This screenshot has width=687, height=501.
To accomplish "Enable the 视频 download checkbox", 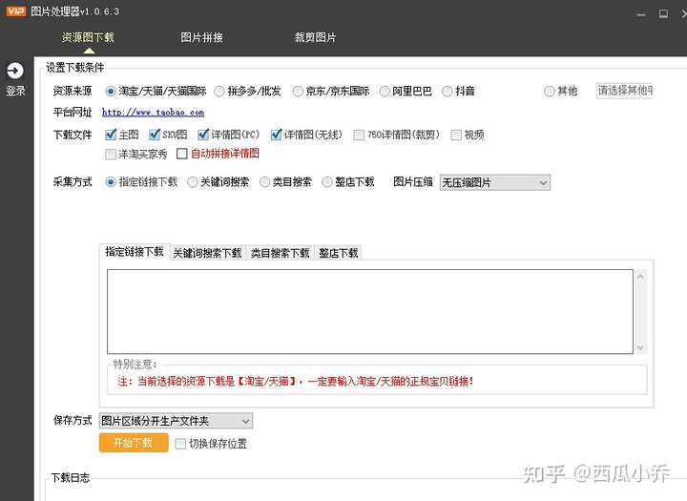I will (456, 135).
